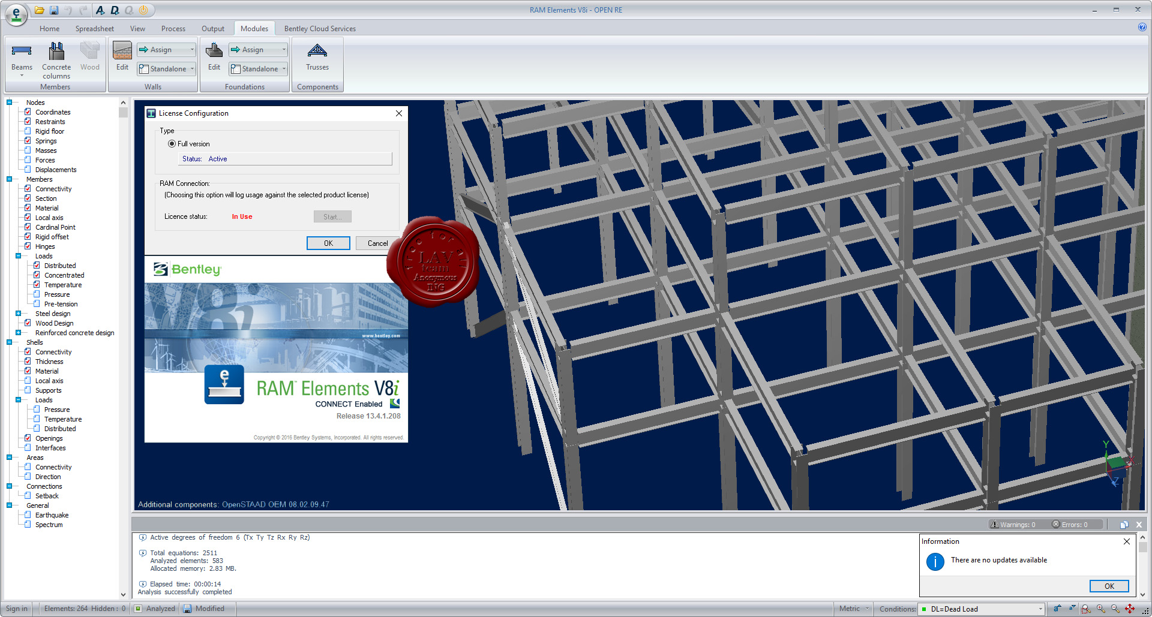Click Cancel in License Configuration dialog
This screenshot has height=617, width=1152.
click(377, 243)
